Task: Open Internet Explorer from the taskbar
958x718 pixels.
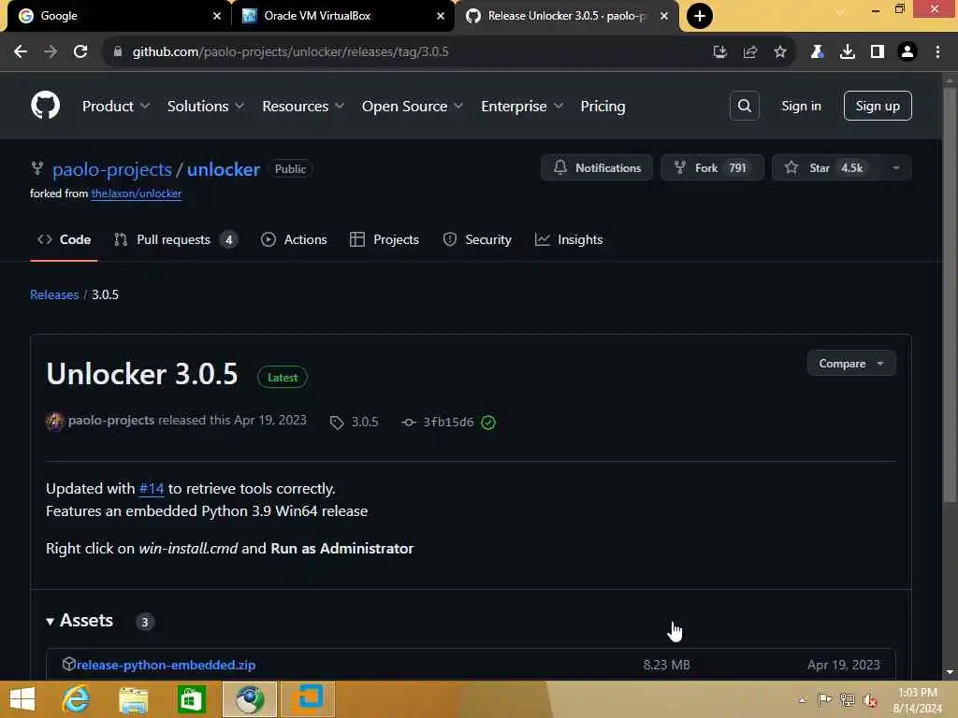Action: point(77,699)
